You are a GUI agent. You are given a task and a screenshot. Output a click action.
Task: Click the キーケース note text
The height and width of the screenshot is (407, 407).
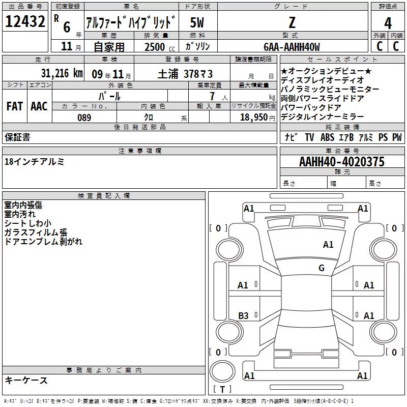(26, 380)
